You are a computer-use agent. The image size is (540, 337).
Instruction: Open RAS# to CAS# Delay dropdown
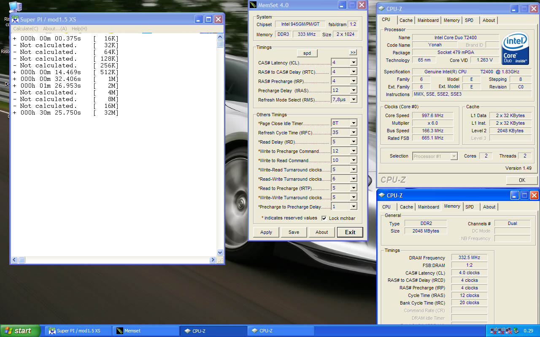tap(354, 72)
